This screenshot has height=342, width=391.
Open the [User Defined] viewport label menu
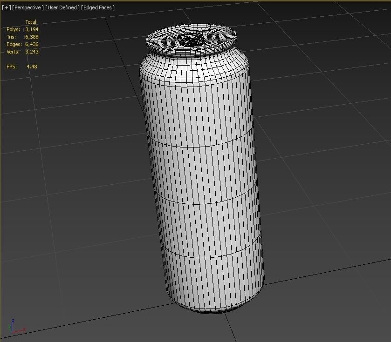pyautogui.click(x=62, y=7)
